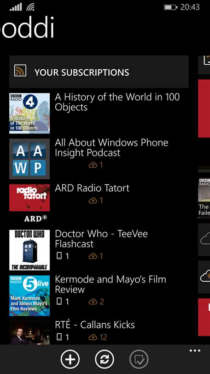Select 'Kermode and Mayo's Film Review'
Viewport: 210px width, 374px height.
pos(111,284)
